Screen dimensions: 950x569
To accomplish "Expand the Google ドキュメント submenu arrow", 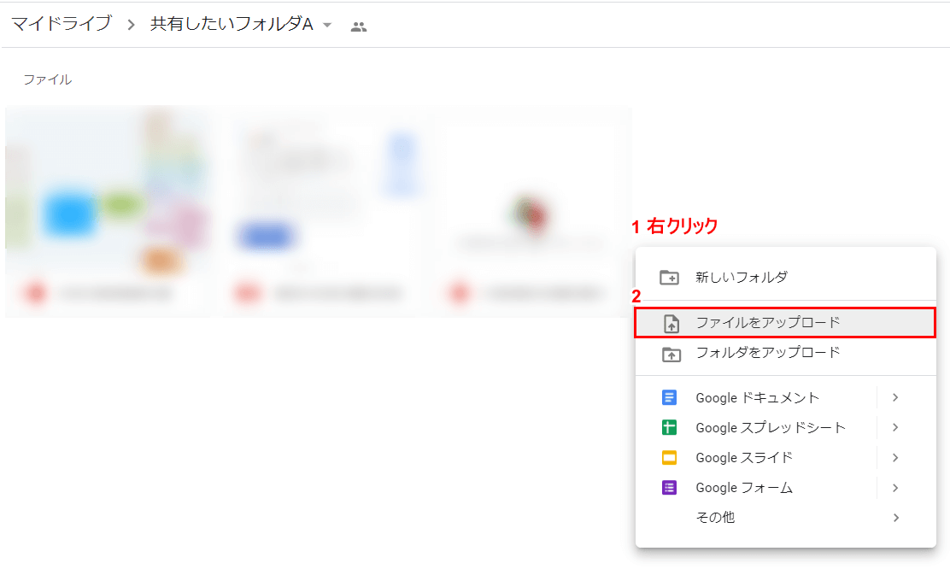I will 894,398.
